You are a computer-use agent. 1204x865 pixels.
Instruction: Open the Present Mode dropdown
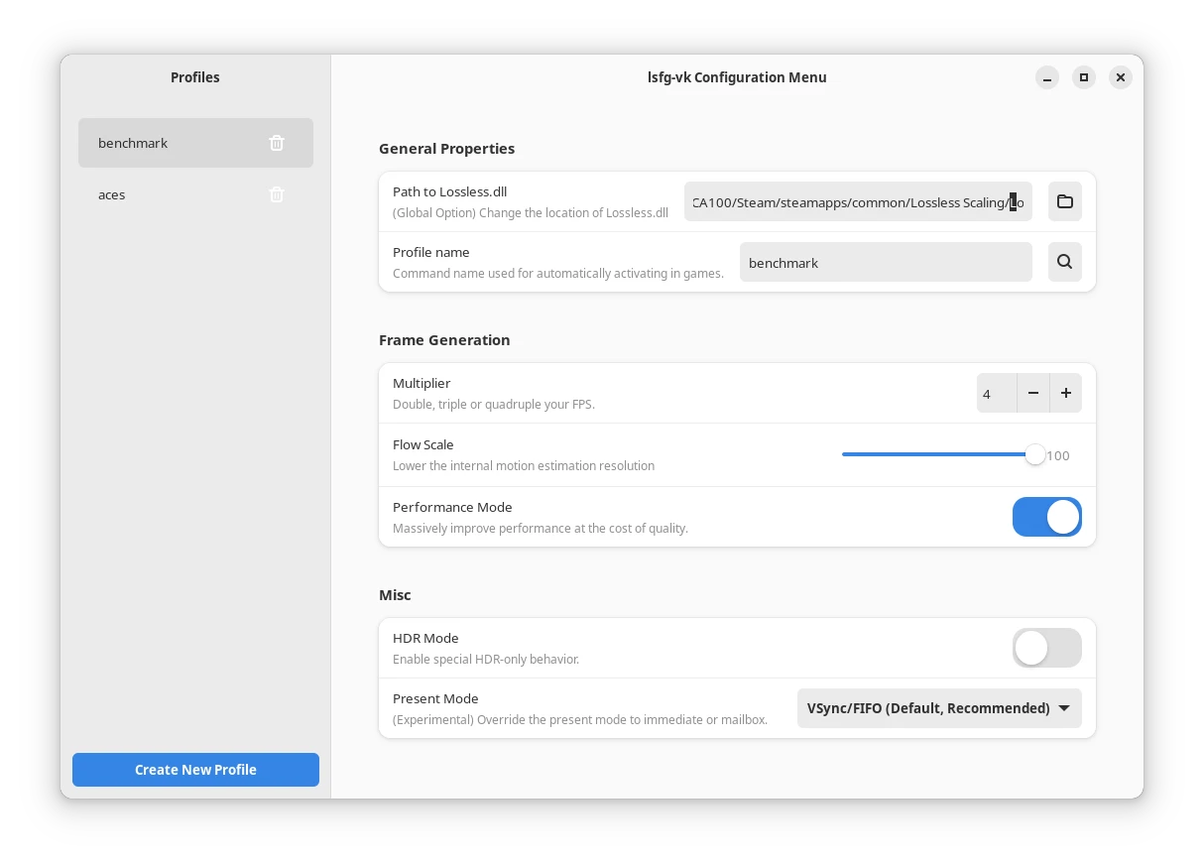click(x=938, y=708)
